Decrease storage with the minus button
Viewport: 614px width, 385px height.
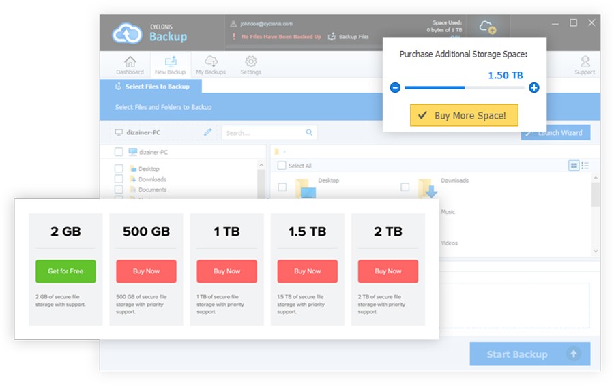click(x=395, y=88)
